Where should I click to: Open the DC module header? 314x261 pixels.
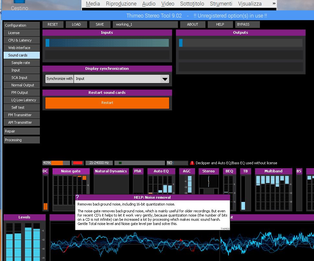click(x=45, y=171)
